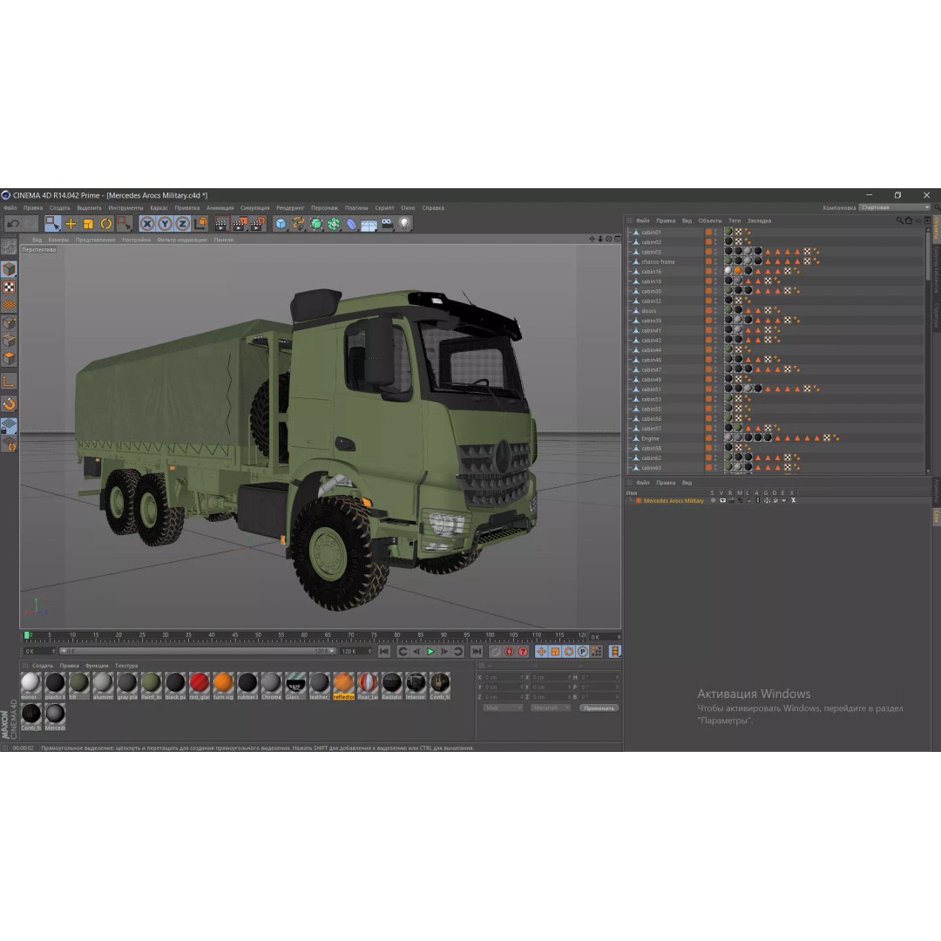941x941 pixels.
Task: Click the timeline ruler at frame 50
Action: pyautogui.click(x=258, y=636)
